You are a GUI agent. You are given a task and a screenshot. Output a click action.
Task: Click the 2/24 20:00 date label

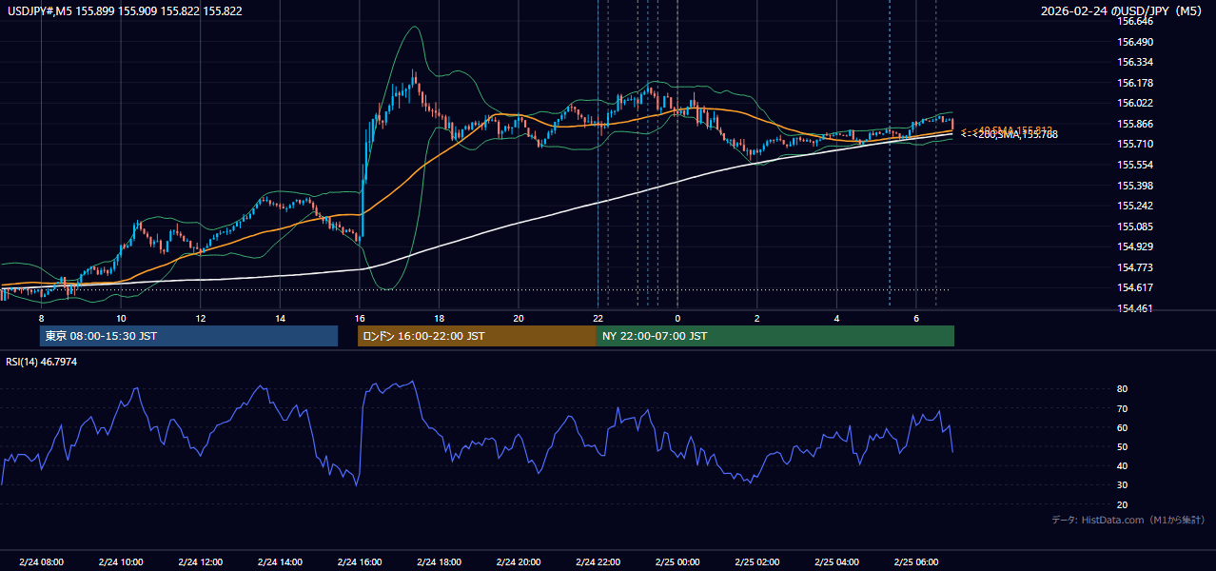coord(519,562)
